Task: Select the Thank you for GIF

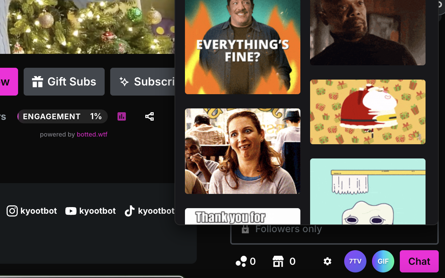Action: click(x=243, y=216)
